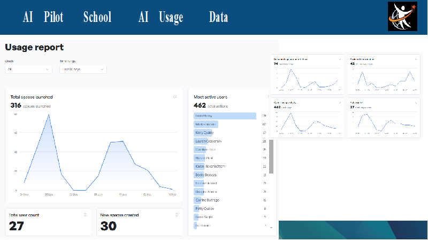Click the New spaces created value 30
Viewport: 428px width, 241px height.
(x=109, y=226)
